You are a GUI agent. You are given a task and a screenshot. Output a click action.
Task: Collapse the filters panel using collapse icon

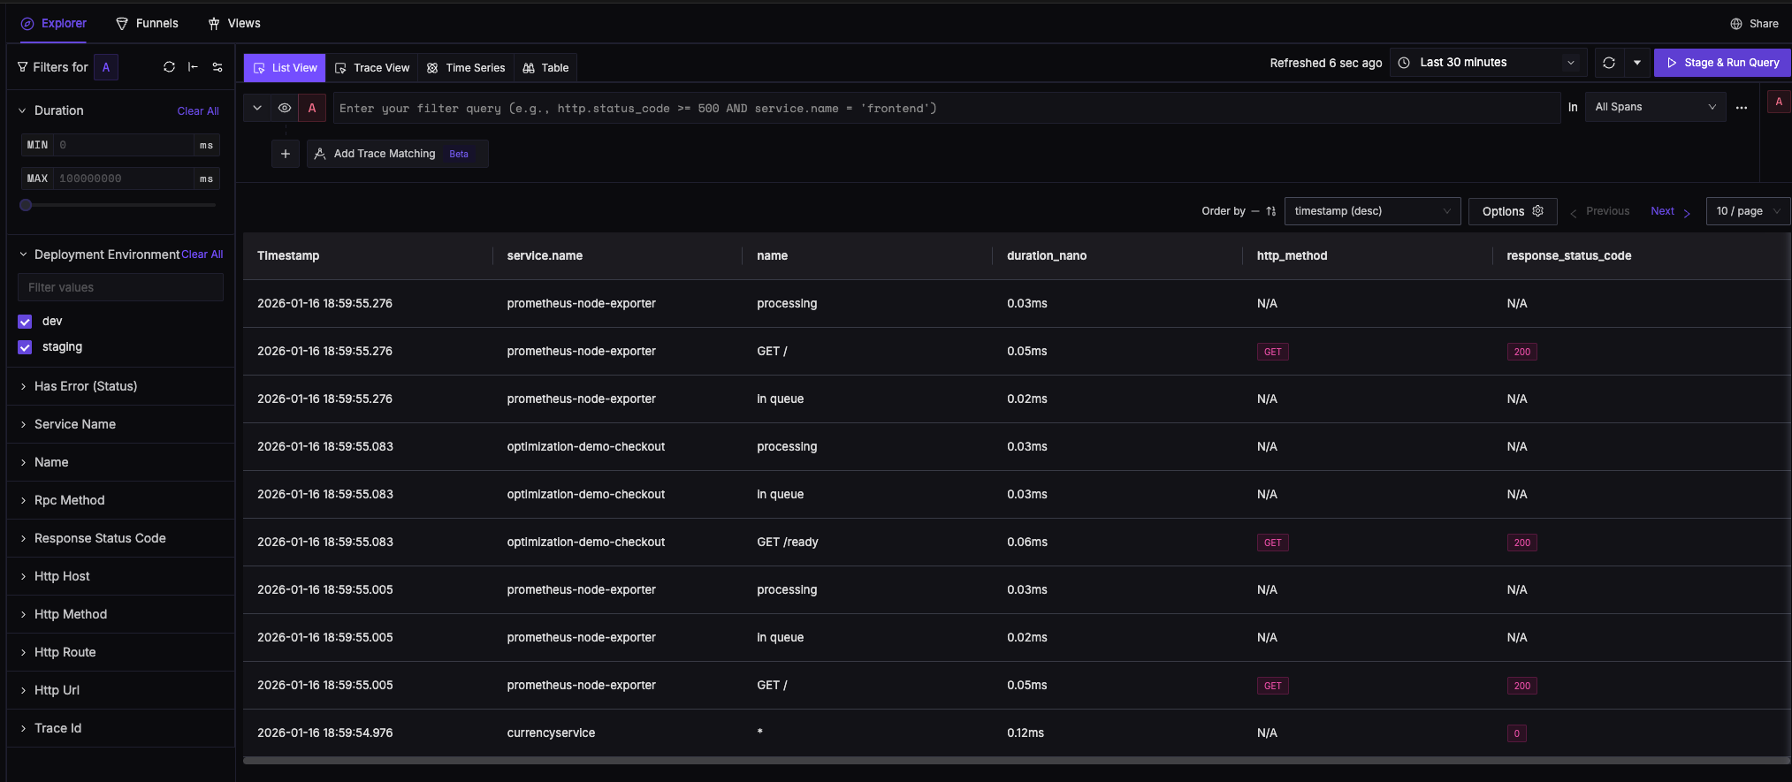coord(193,67)
